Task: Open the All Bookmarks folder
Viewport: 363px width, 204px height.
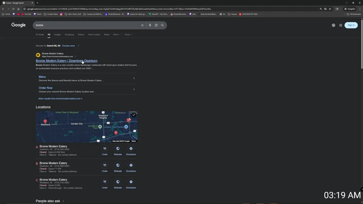Action: pos(354,14)
